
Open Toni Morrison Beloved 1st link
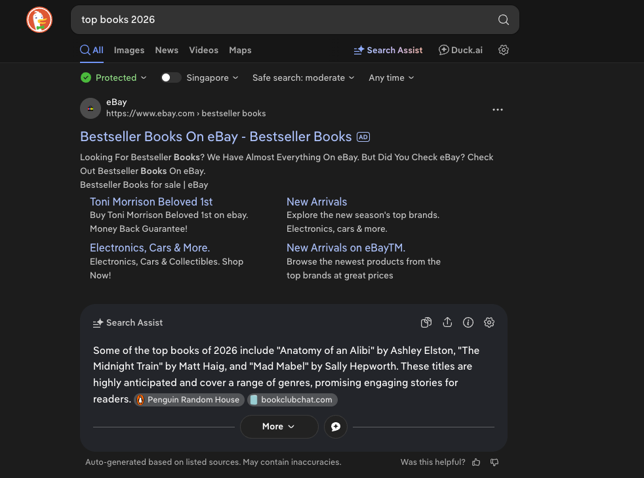[151, 202]
